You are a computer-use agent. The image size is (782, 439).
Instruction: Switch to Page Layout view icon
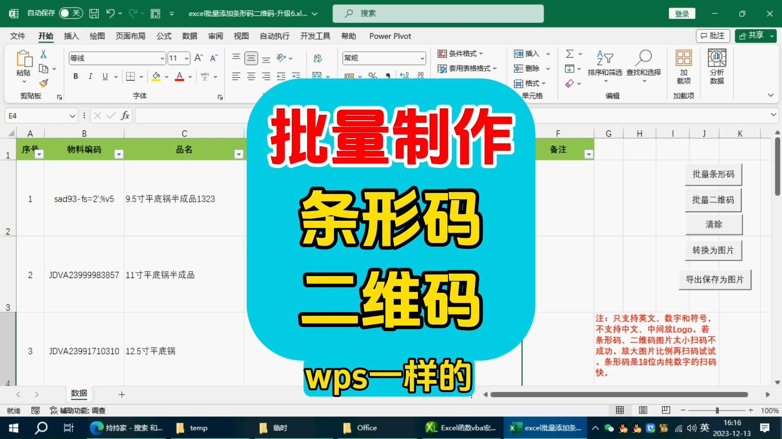[x=643, y=411]
